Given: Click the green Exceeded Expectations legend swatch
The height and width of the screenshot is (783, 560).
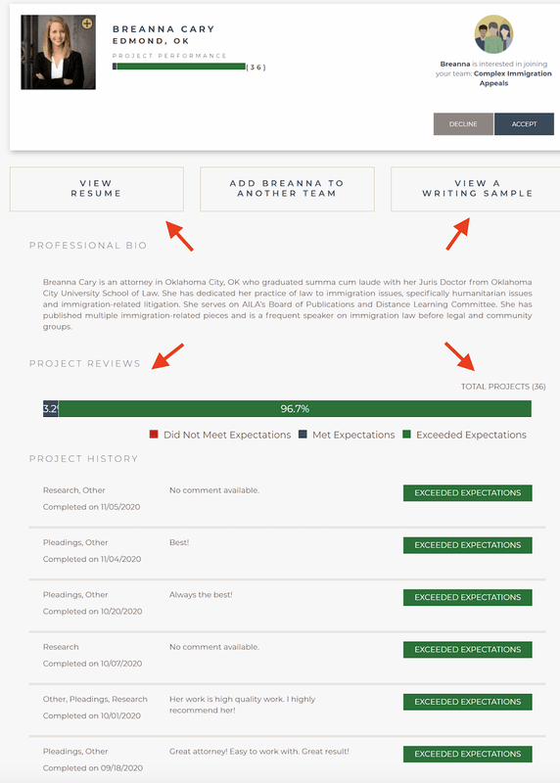Looking at the screenshot, I should 406,435.
